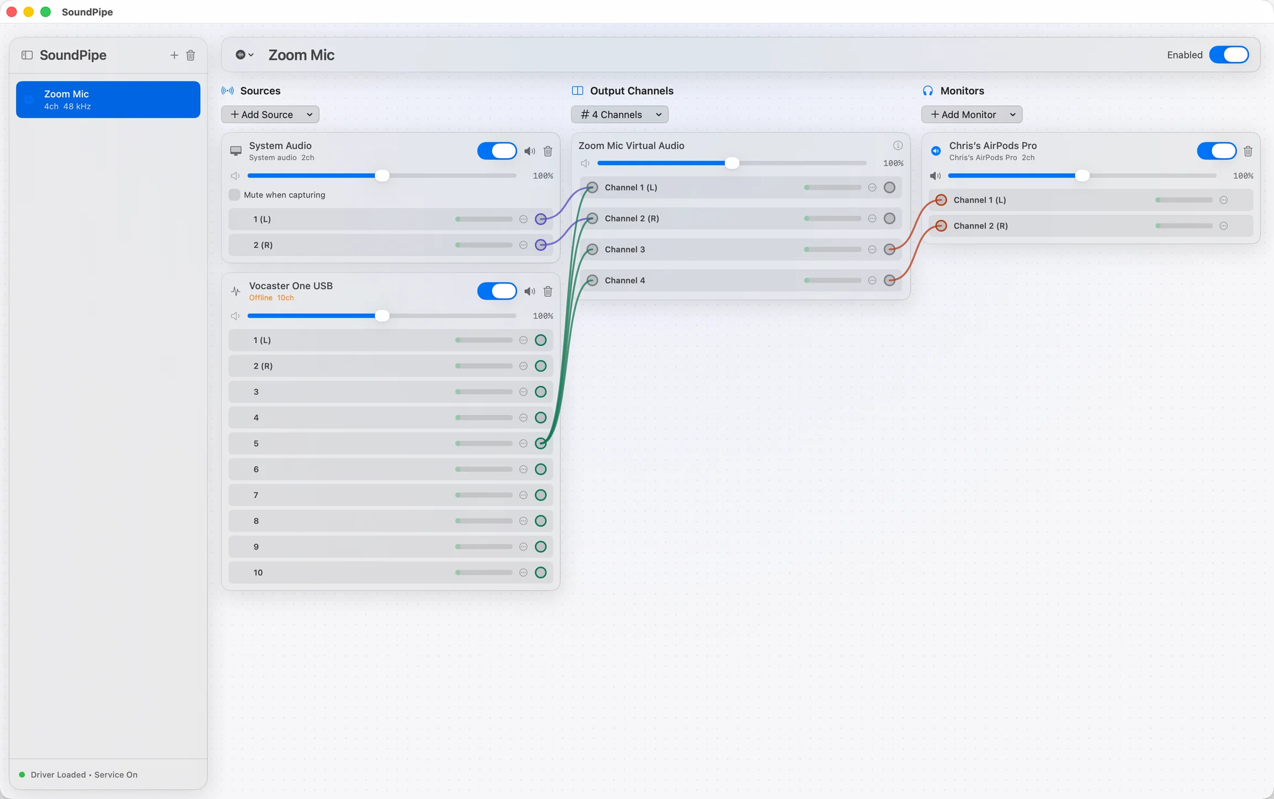Click the AirPods Pro speaker status icon
This screenshot has width=1274, height=799.
(936, 151)
